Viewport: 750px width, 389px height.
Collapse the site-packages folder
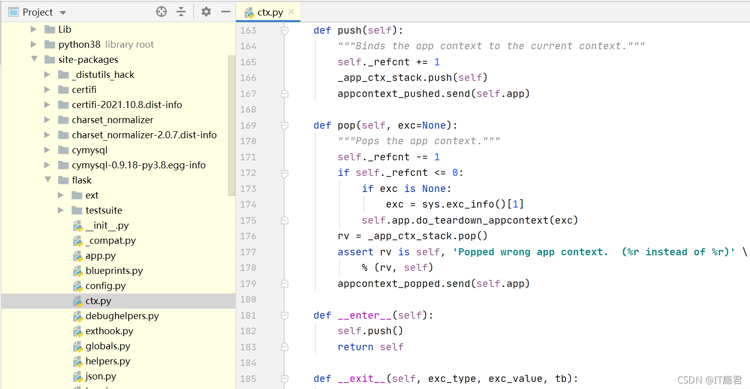click(34, 60)
